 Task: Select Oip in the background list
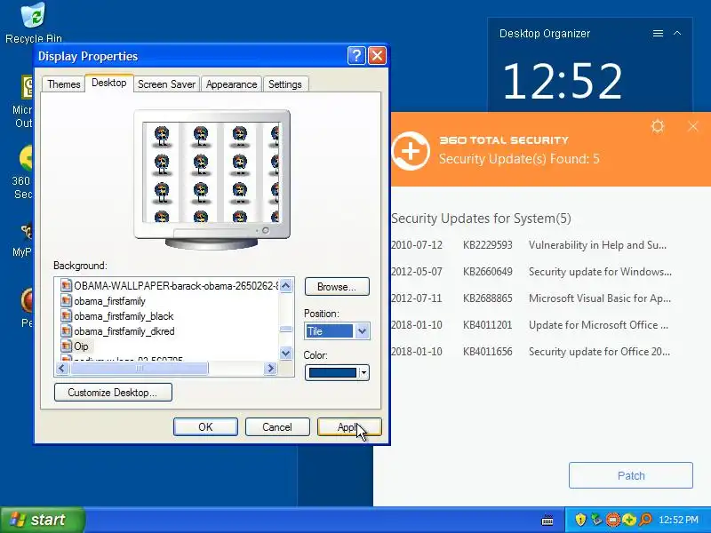click(81, 346)
